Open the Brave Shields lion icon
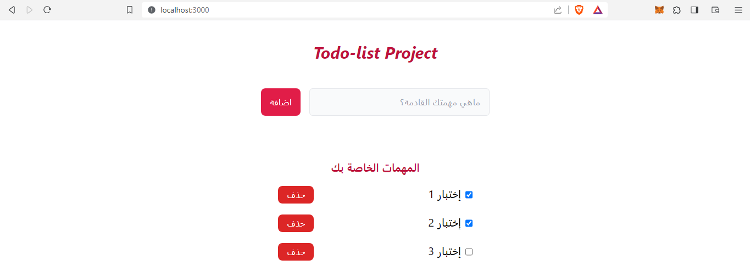This screenshot has width=750, height=271. pyautogui.click(x=579, y=10)
